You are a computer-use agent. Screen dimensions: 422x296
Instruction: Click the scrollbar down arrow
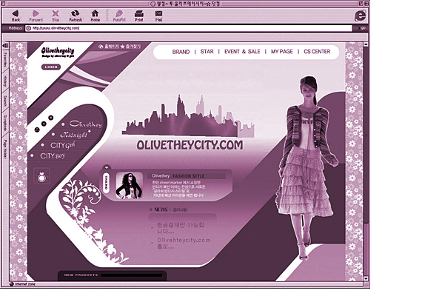pos(366,278)
